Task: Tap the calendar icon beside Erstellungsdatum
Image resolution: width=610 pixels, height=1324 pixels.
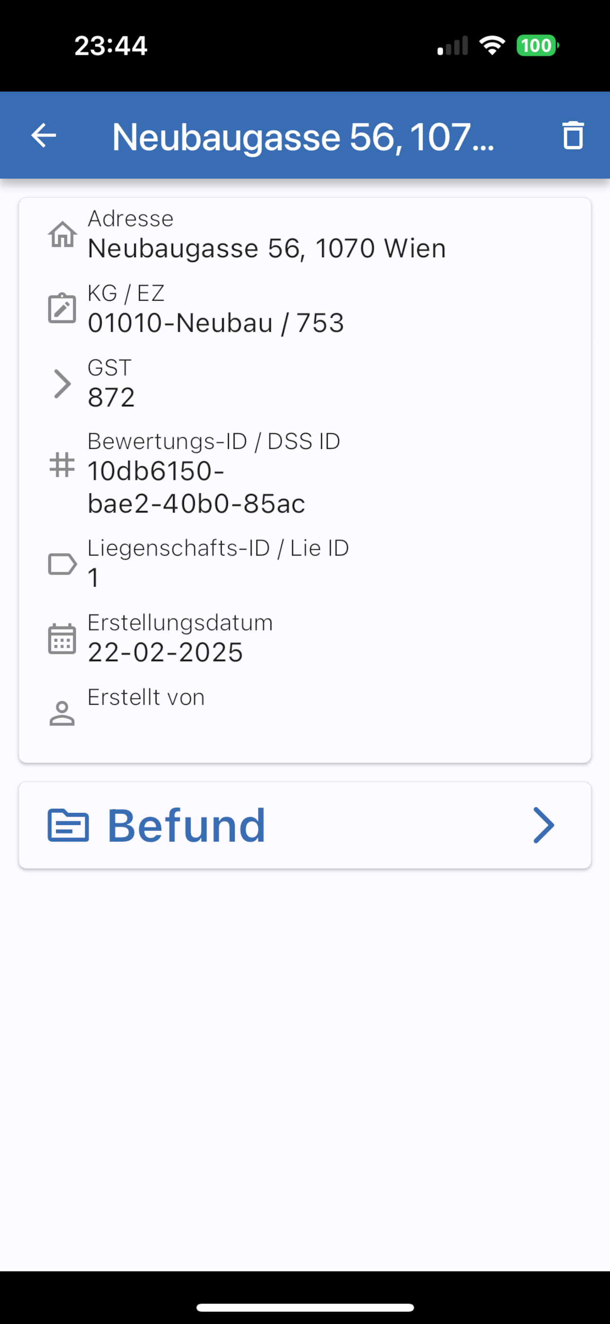Action: coord(62,638)
